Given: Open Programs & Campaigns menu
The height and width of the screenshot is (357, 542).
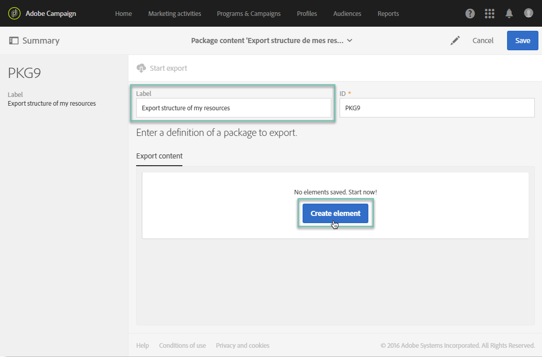Looking at the screenshot, I should (x=249, y=13).
